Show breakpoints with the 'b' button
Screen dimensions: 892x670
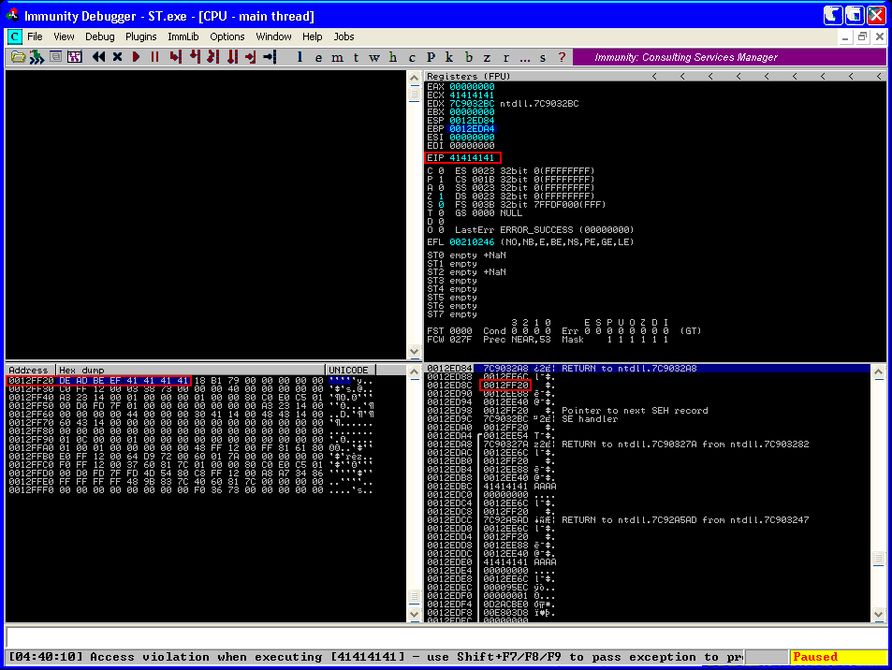pos(468,57)
